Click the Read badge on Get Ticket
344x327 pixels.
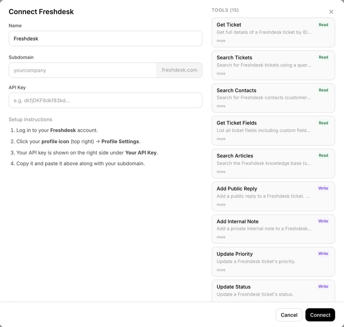(x=323, y=25)
